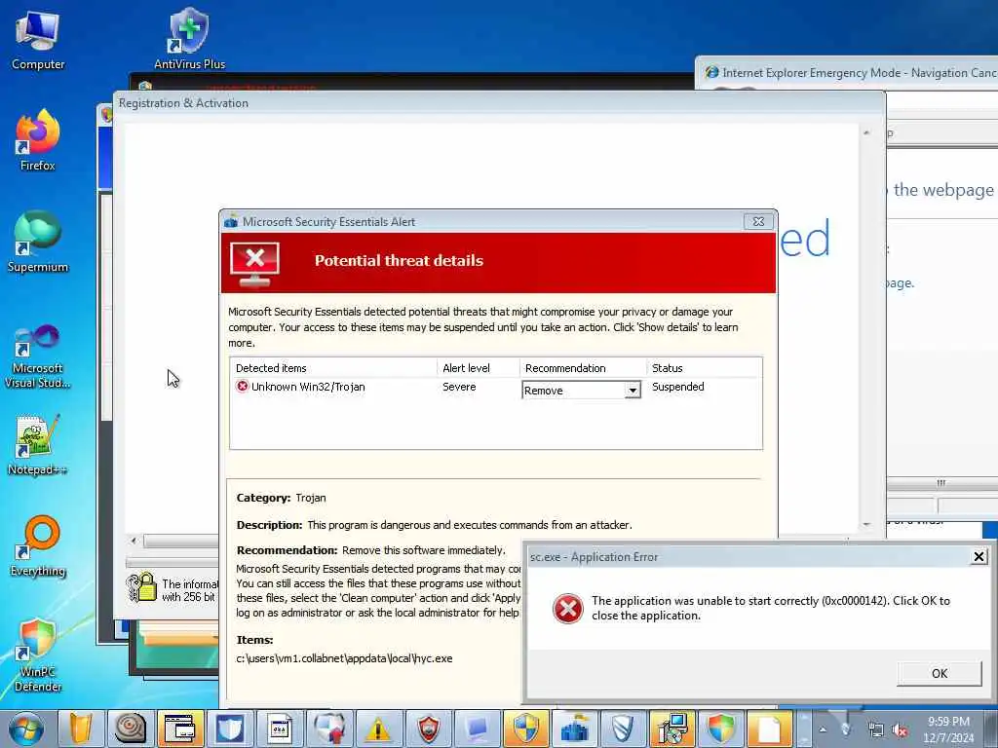Click the white shield on dark blue taskbar icon

[230, 729]
